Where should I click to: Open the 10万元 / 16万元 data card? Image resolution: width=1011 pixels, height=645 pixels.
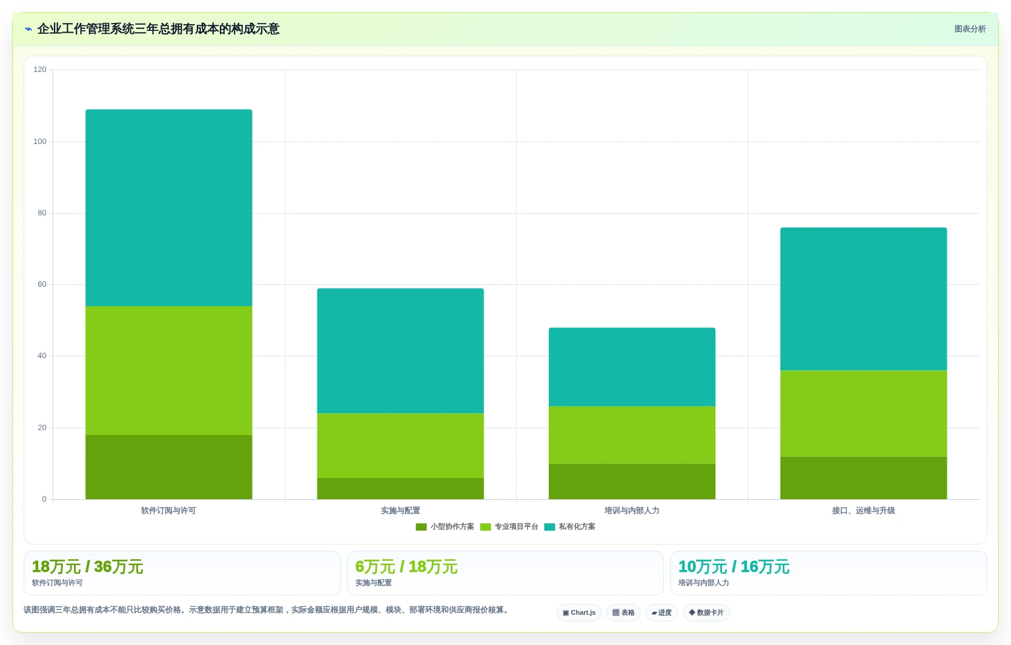829,573
